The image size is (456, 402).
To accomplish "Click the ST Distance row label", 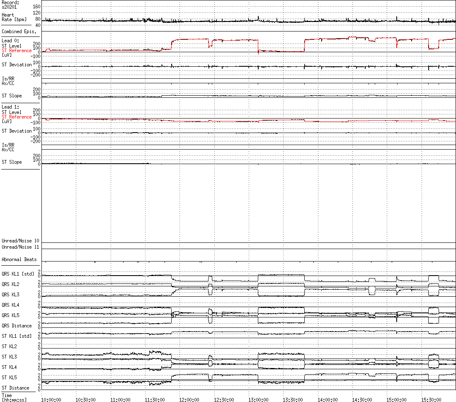I will click(x=15, y=388).
